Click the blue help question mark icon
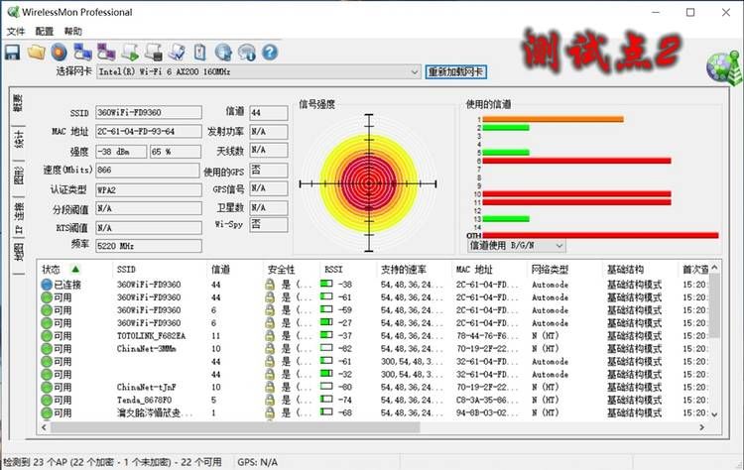744x470 pixels. pos(270,53)
